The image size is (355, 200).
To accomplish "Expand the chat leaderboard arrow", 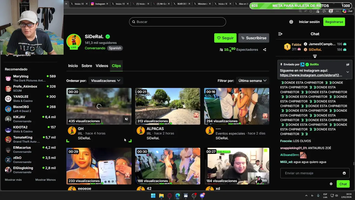I will 315,56.
